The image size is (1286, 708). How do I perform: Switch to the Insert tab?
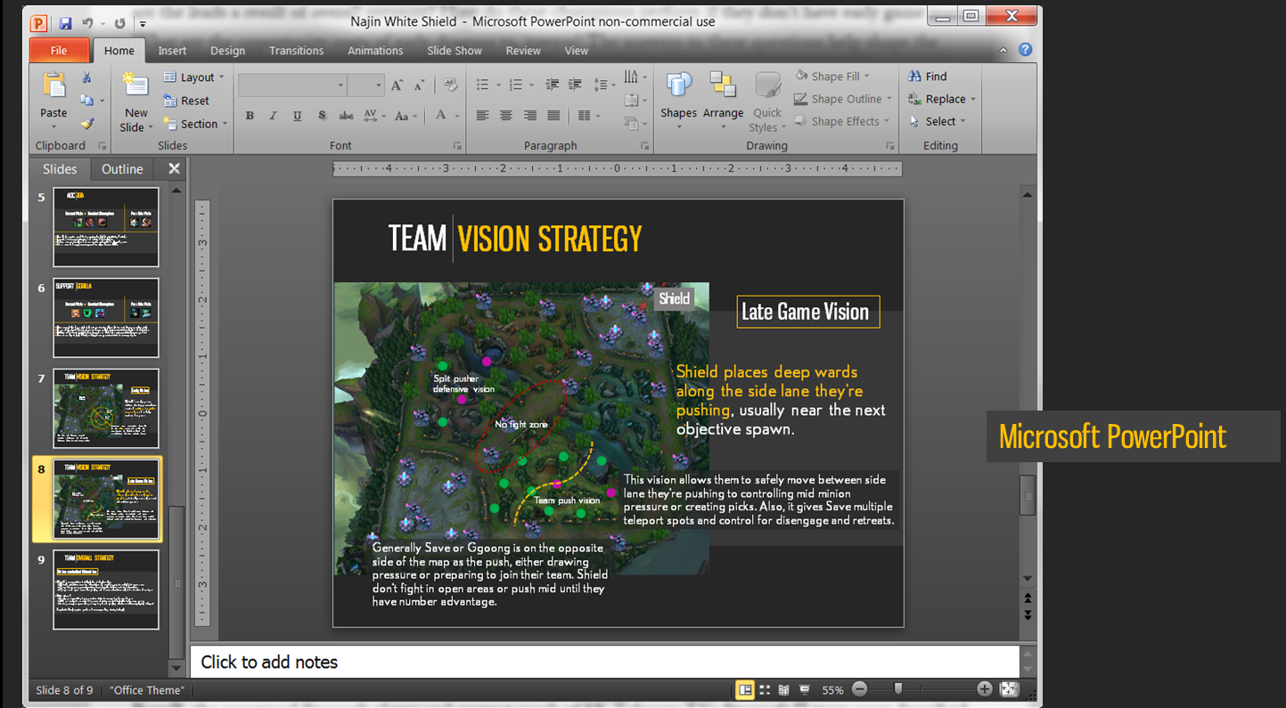(172, 51)
